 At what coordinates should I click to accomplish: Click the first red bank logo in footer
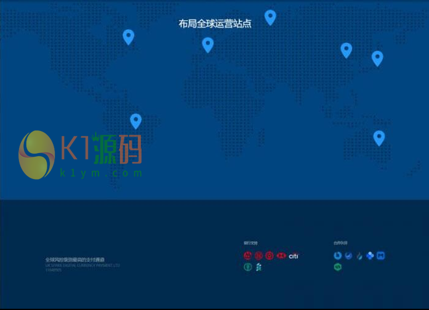247,256
